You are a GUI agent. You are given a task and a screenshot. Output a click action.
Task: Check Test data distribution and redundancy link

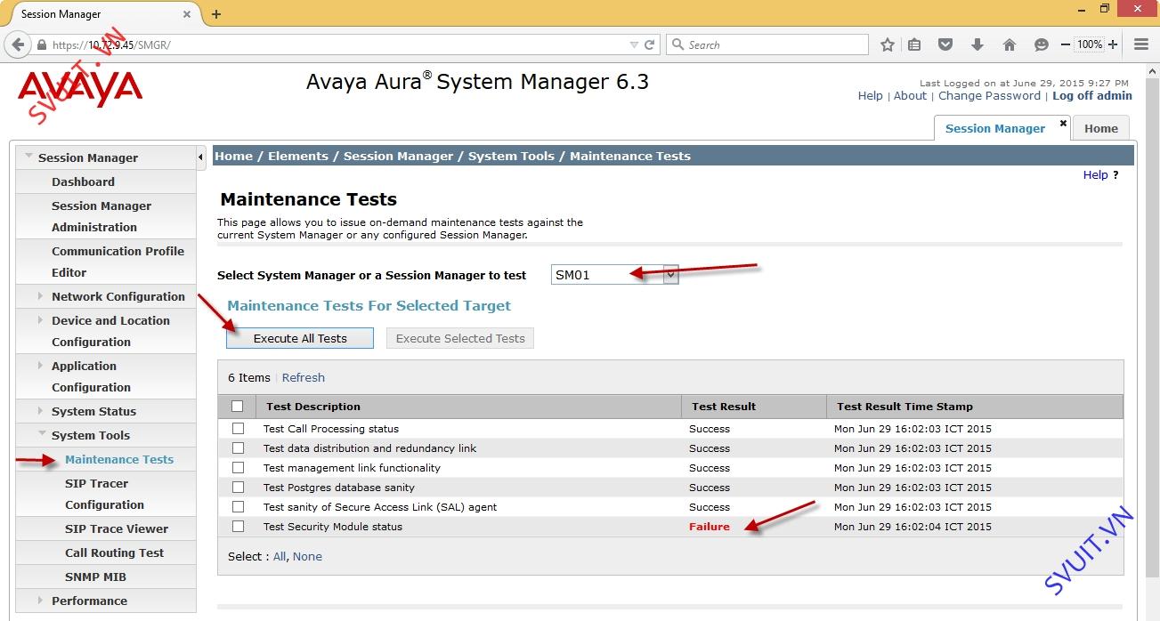[x=238, y=448]
